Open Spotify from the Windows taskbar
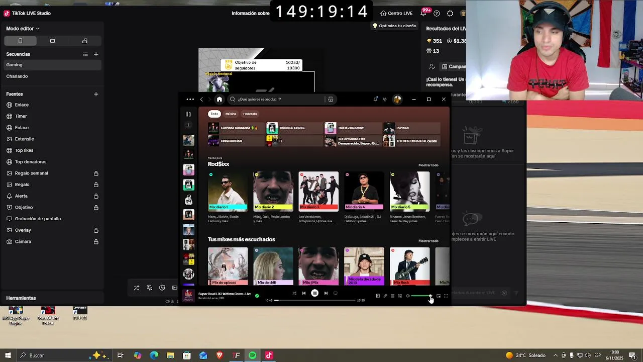Image resolution: width=643 pixels, height=362 pixels. (252, 355)
